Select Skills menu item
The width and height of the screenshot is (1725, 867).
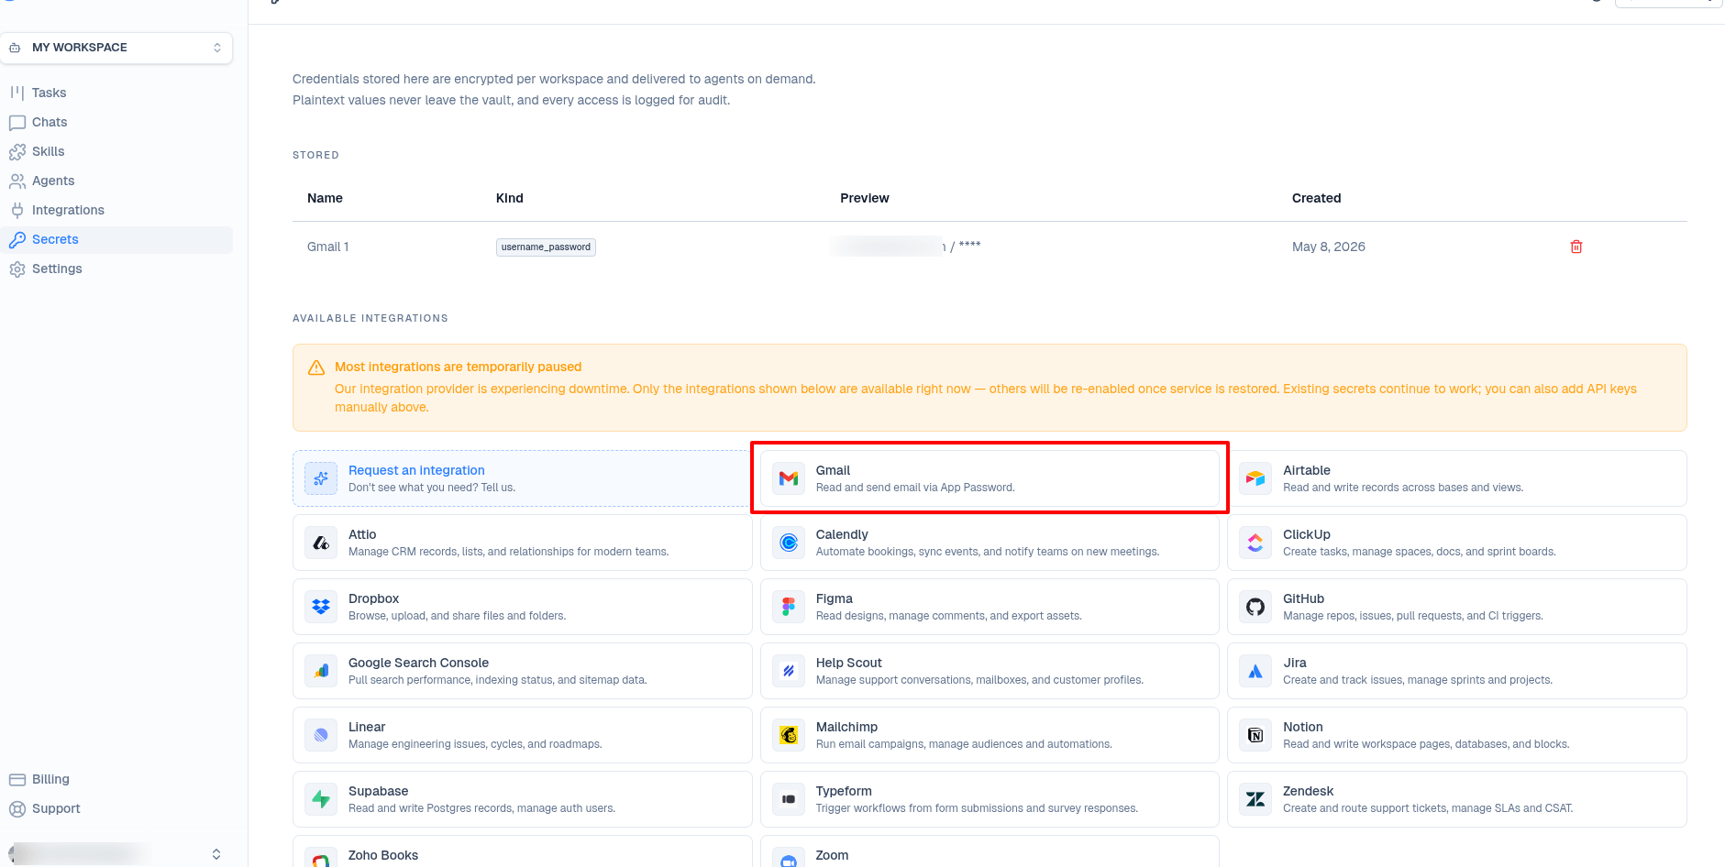coord(48,151)
